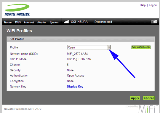The width and height of the screenshot is (160, 113).
Task: Click the Set Profile section header
Action: click(81, 39)
